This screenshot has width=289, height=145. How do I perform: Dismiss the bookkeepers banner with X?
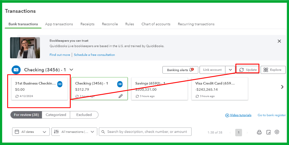(x=279, y=41)
